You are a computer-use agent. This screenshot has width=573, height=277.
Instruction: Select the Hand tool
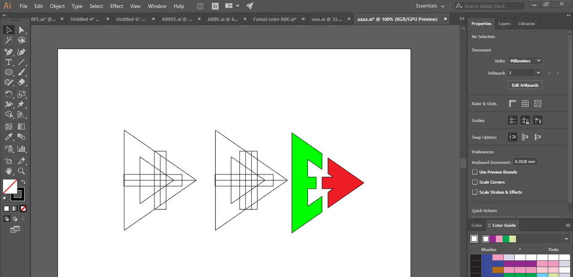click(9, 171)
